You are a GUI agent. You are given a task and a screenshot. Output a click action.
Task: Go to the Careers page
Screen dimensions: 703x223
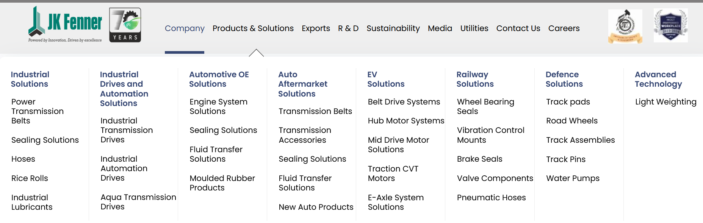coord(564,28)
